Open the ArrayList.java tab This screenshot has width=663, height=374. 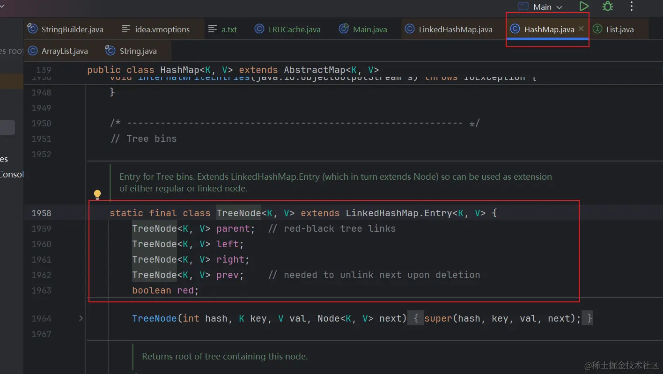pyautogui.click(x=58, y=51)
